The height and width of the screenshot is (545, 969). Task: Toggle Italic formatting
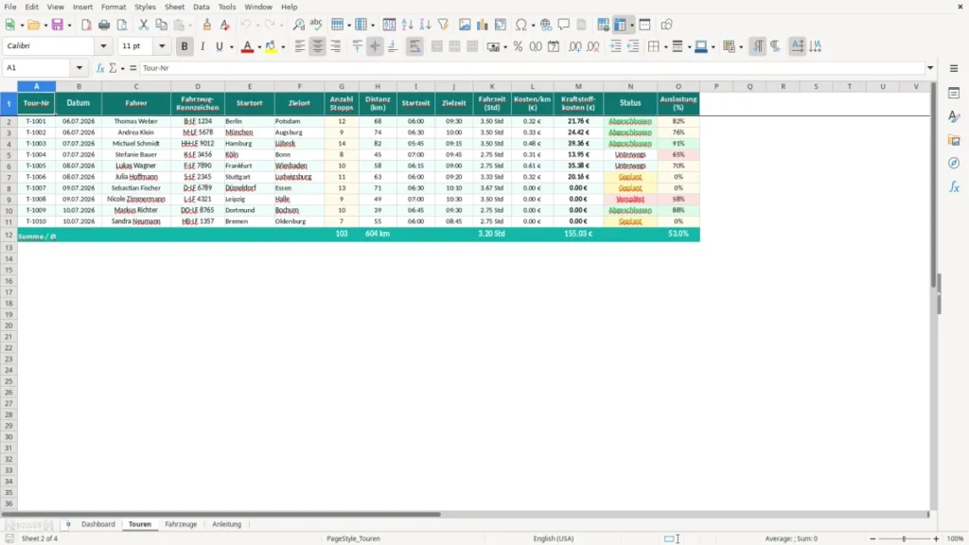click(203, 46)
